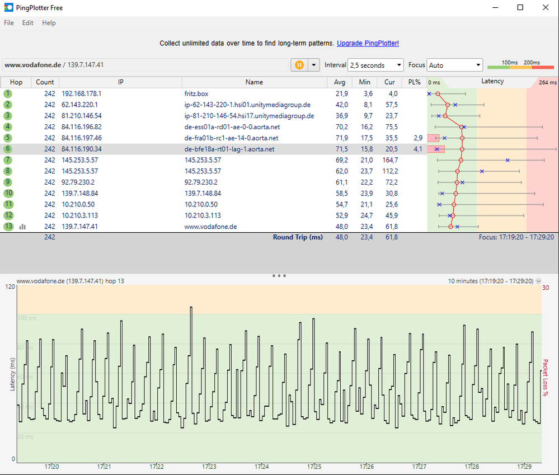Click hop 1 green circle icon
This screenshot has width=559, height=475.
pos(8,94)
